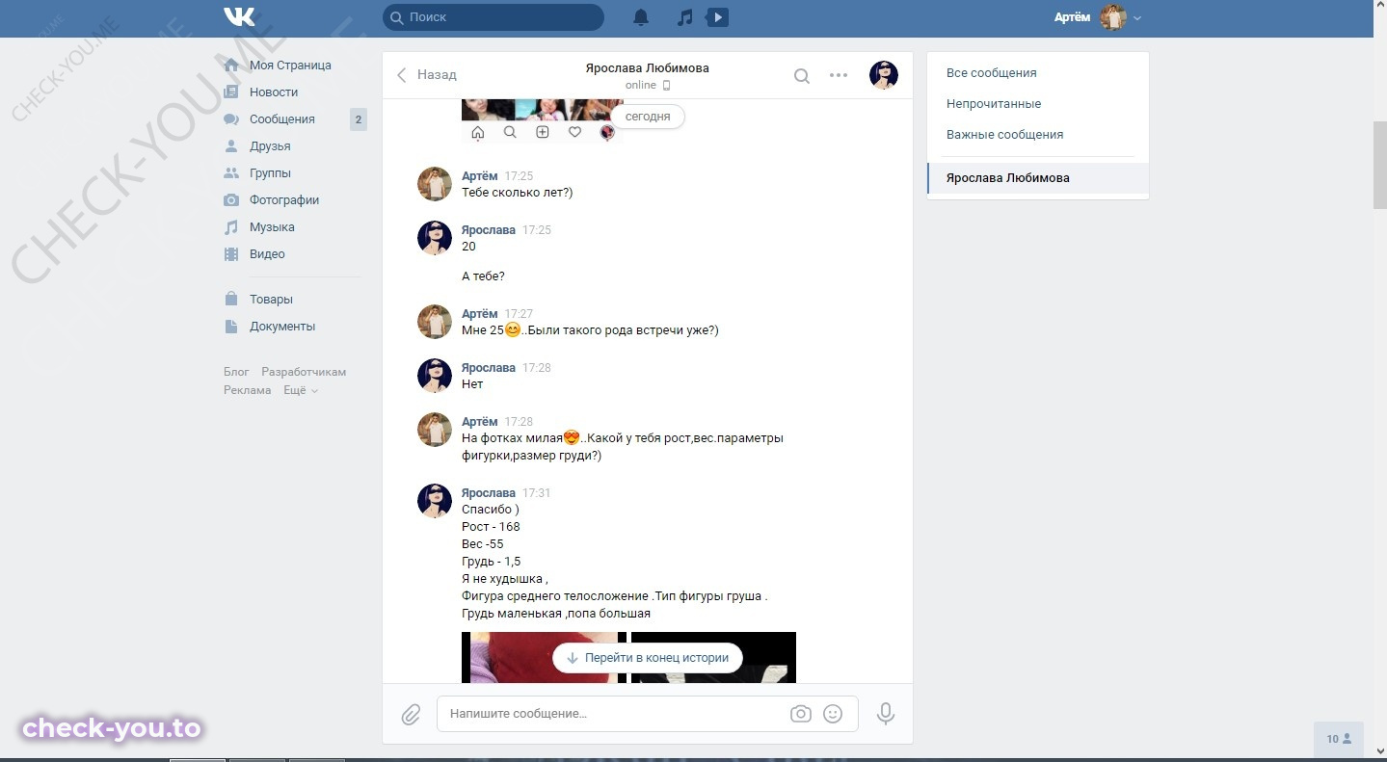Click the page vertical scrollbar
This screenshot has height=762, width=1387.
coord(1379,164)
